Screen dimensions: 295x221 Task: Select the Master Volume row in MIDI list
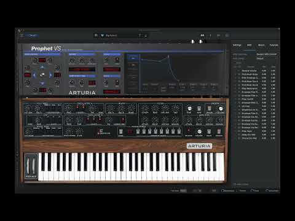click(x=255, y=71)
